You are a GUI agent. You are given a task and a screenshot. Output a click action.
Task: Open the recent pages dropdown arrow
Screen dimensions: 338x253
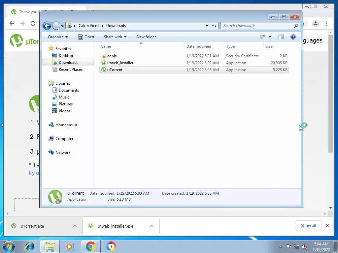(x=63, y=26)
